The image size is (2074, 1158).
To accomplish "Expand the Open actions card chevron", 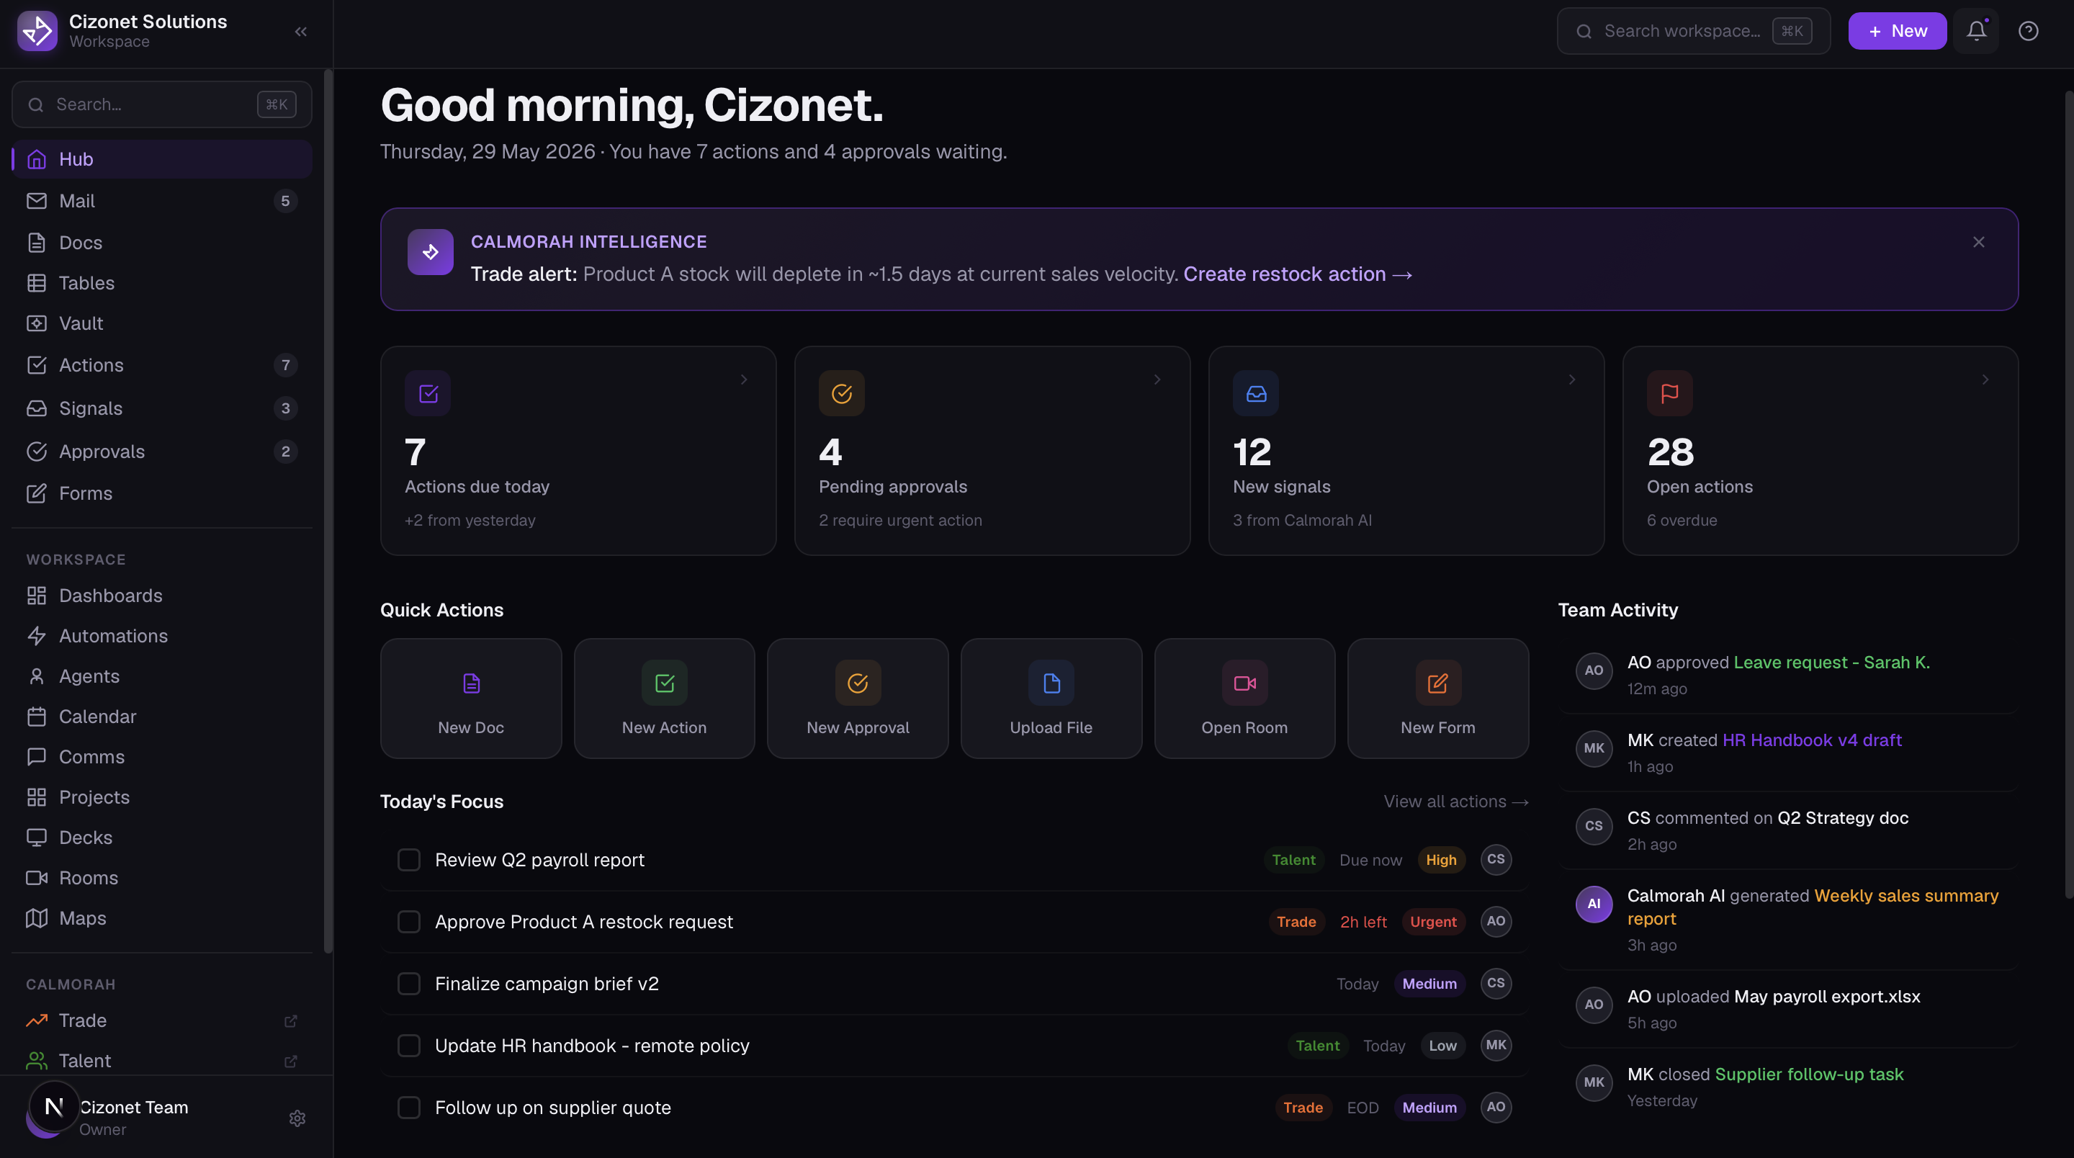I will click(x=1985, y=380).
